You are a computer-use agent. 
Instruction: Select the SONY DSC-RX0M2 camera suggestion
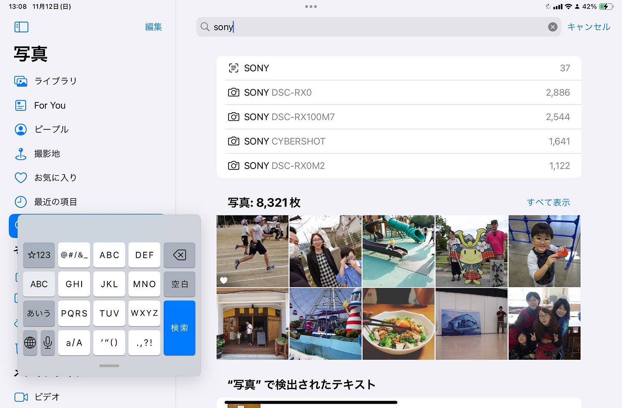pyautogui.click(x=399, y=166)
